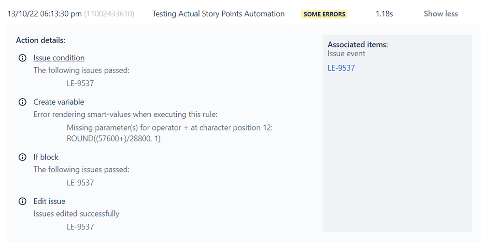Click info icon next to If block
482x245 pixels.
(x=22, y=157)
